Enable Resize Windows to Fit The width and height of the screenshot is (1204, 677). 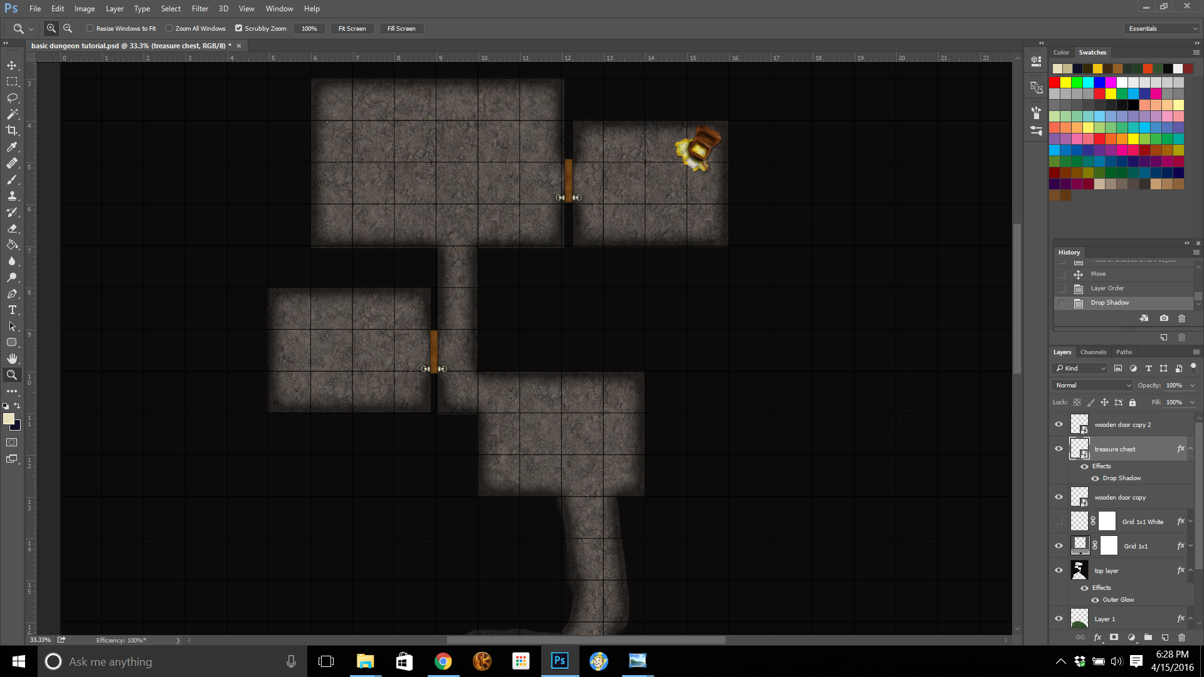point(90,28)
